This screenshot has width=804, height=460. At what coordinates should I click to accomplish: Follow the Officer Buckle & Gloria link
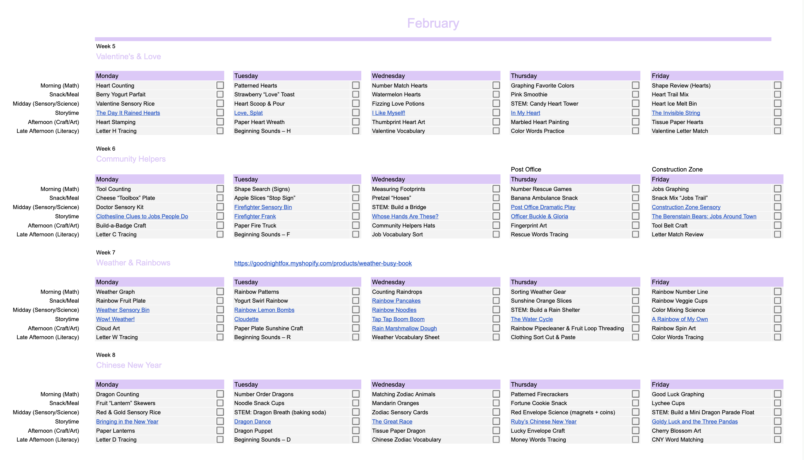pyautogui.click(x=539, y=216)
